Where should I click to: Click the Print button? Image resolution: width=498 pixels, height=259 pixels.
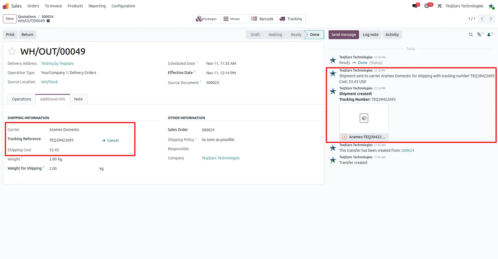tap(10, 35)
